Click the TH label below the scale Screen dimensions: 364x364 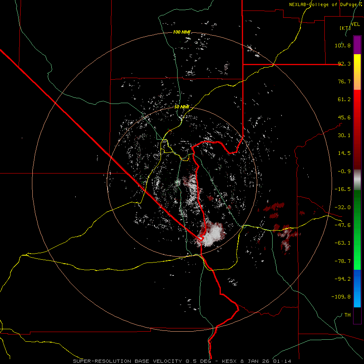(x=347, y=315)
